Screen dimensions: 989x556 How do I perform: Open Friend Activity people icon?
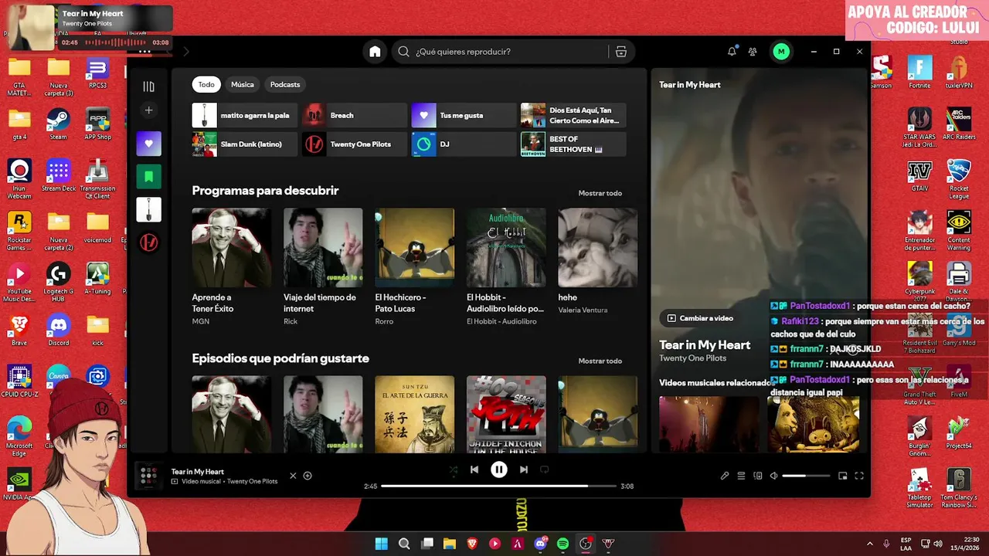(x=753, y=52)
